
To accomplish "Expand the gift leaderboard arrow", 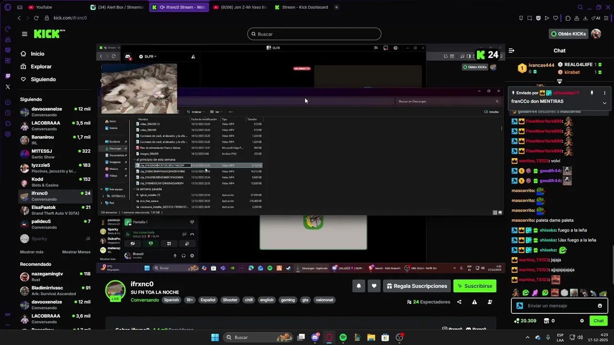I will click(x=559, y=81).
